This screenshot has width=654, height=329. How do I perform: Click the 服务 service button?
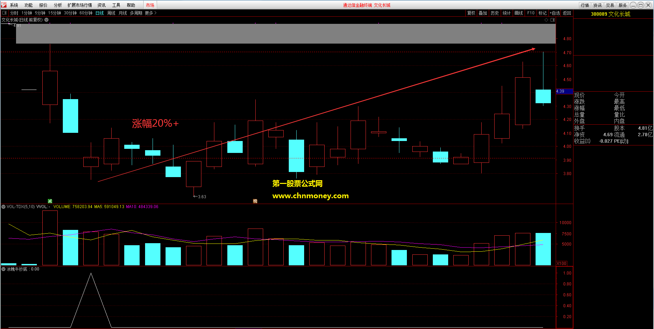[623, 5]
